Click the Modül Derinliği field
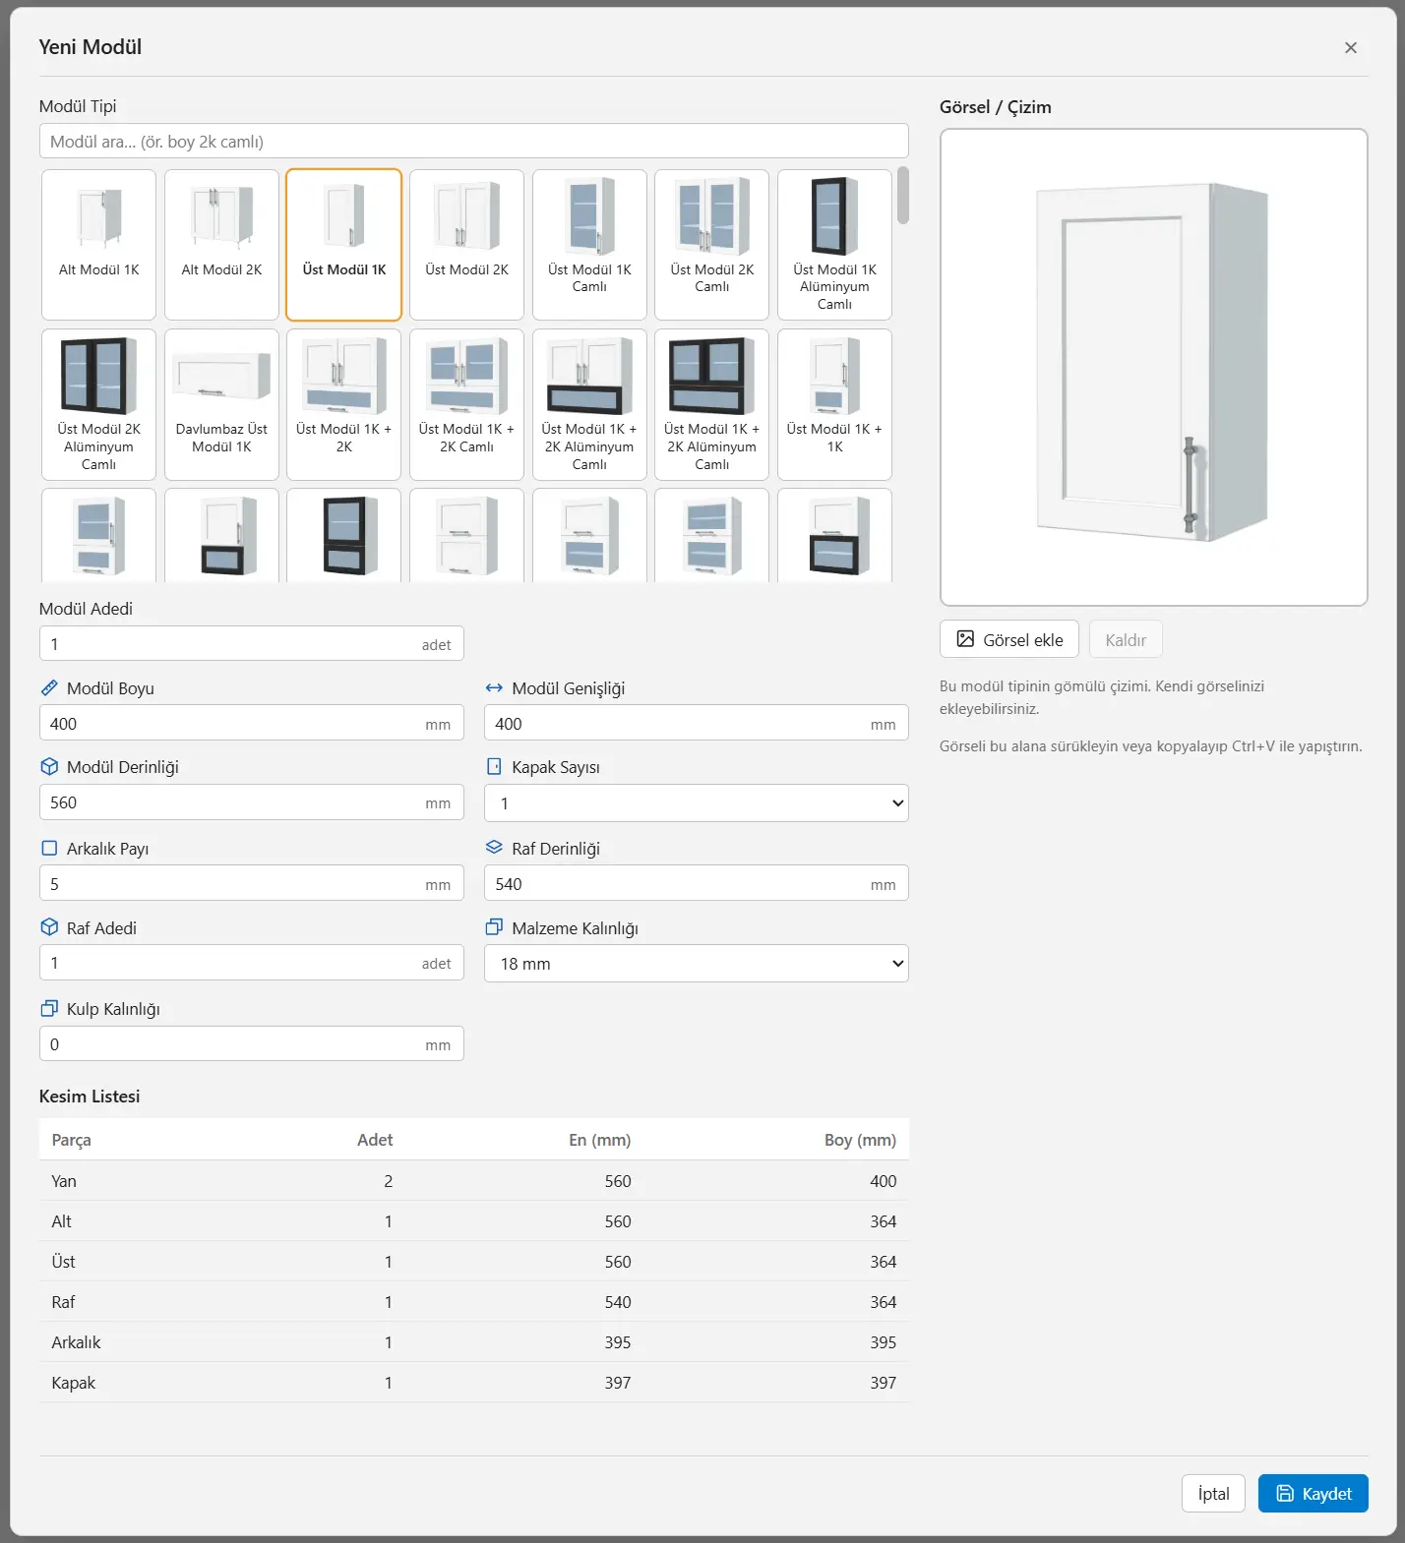This screenshot has width=1405, height=1543. pyautogui.click(x=252, y=803)
